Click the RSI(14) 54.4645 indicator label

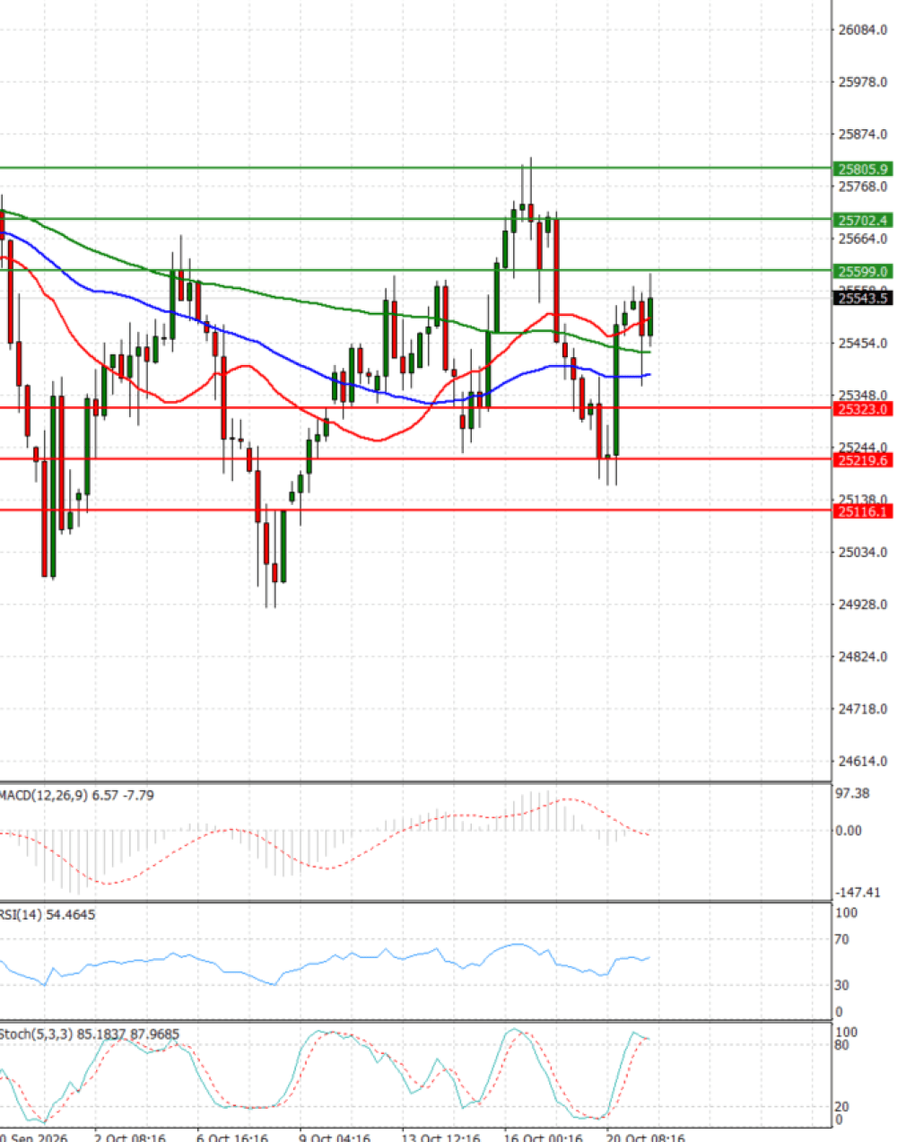click(x=47, y=914)
